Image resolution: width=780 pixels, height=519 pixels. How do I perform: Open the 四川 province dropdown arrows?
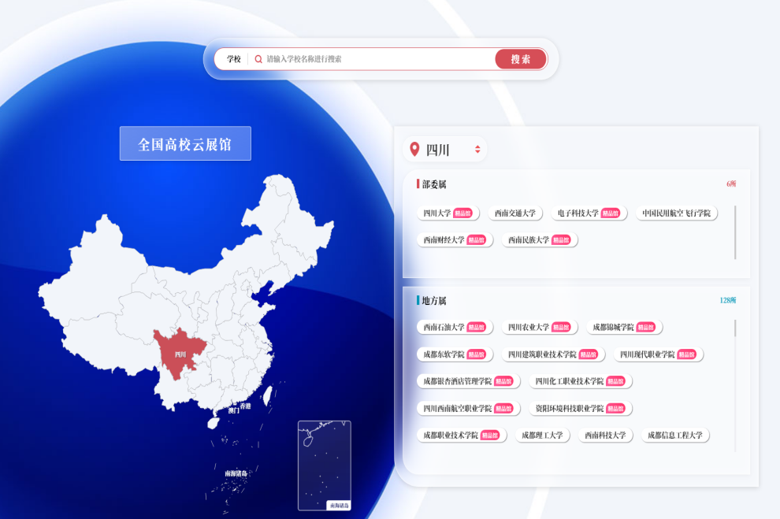477,149
